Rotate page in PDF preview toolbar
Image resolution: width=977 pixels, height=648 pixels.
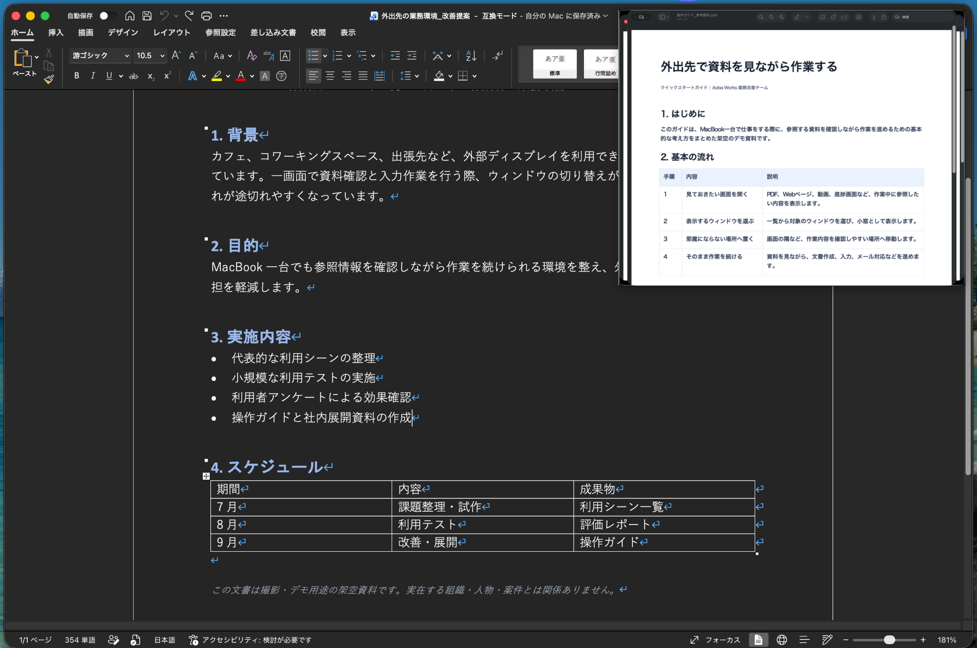tap(833, 17)
